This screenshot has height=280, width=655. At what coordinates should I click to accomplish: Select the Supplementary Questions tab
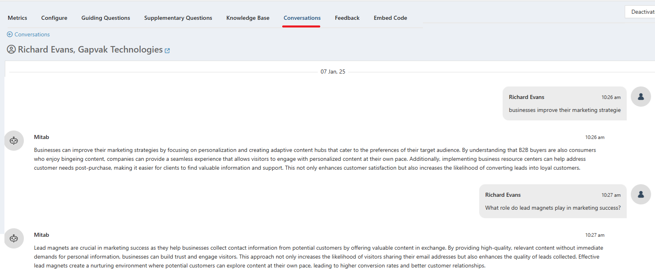[178, 18]
